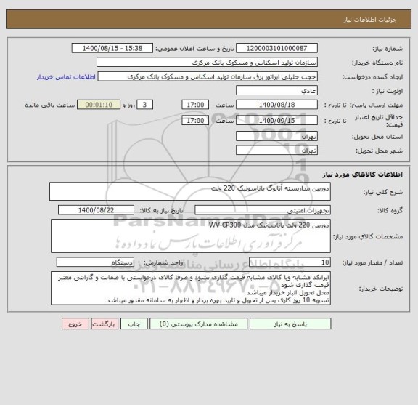Click the general description field دوربین مداربسته
Viewport: 418px width, 405px height.
190,191
